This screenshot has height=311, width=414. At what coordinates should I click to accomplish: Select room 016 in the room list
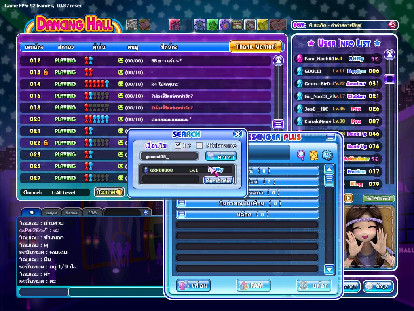(x=146, y=96)
